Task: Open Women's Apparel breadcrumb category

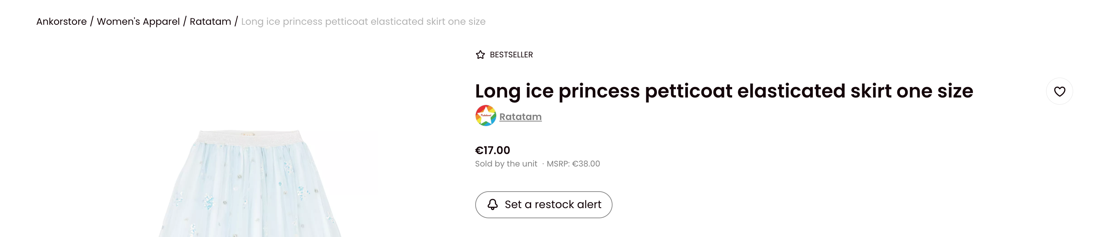Action: coord(138,21)
